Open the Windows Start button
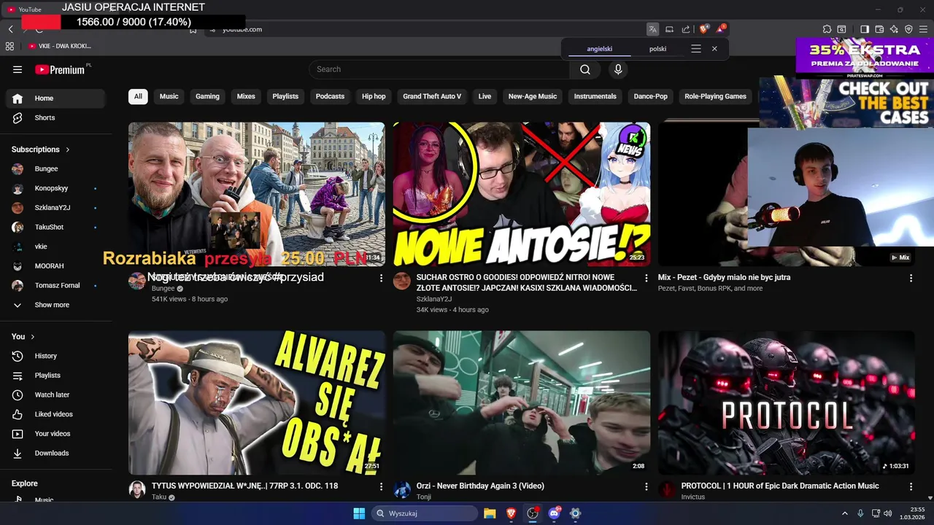934x525 pixels. 359,513
